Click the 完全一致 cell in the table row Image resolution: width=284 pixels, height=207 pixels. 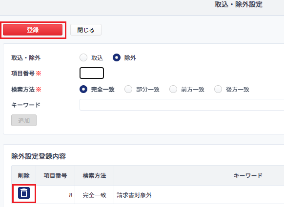[x=94, y=195]
